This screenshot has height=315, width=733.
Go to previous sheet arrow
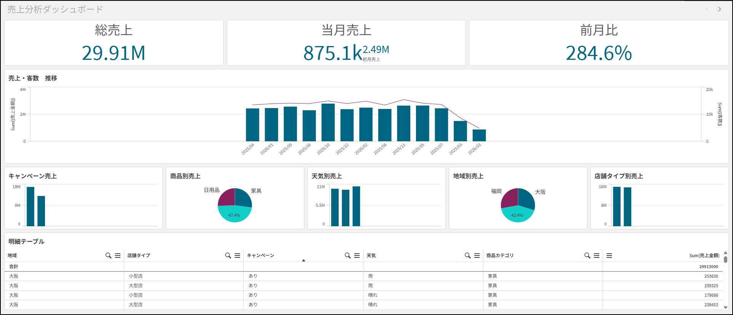pos(707,9)
